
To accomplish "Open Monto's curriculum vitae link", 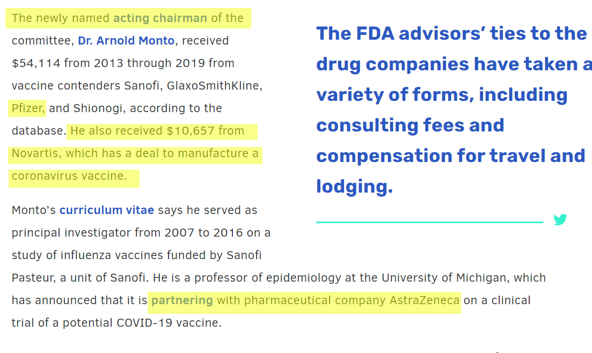I will pos(107,210).
